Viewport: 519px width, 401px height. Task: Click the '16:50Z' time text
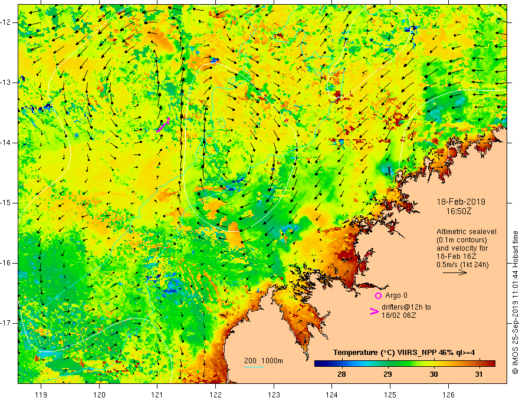458,211
